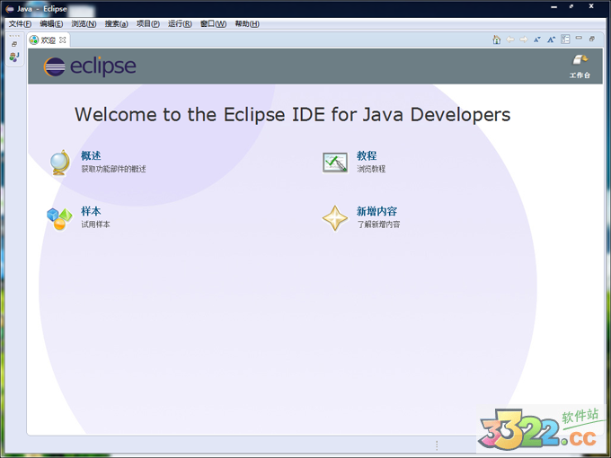611x458 pixels.
Task: Open 概述 globe icon
Action: (60, 163)
